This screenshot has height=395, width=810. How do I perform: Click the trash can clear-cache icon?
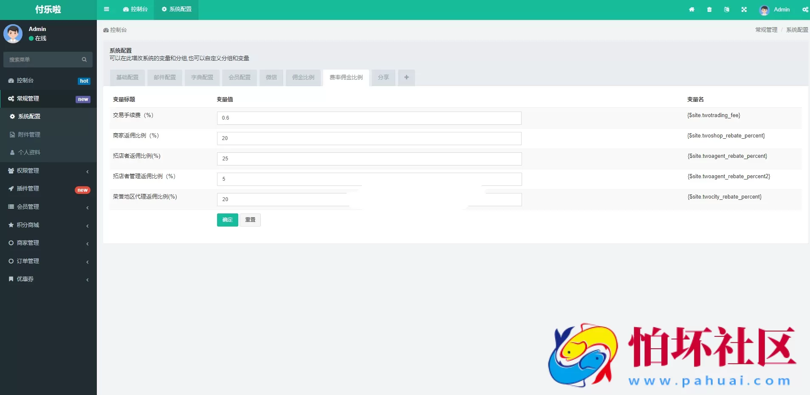click(x=709, y=9)
